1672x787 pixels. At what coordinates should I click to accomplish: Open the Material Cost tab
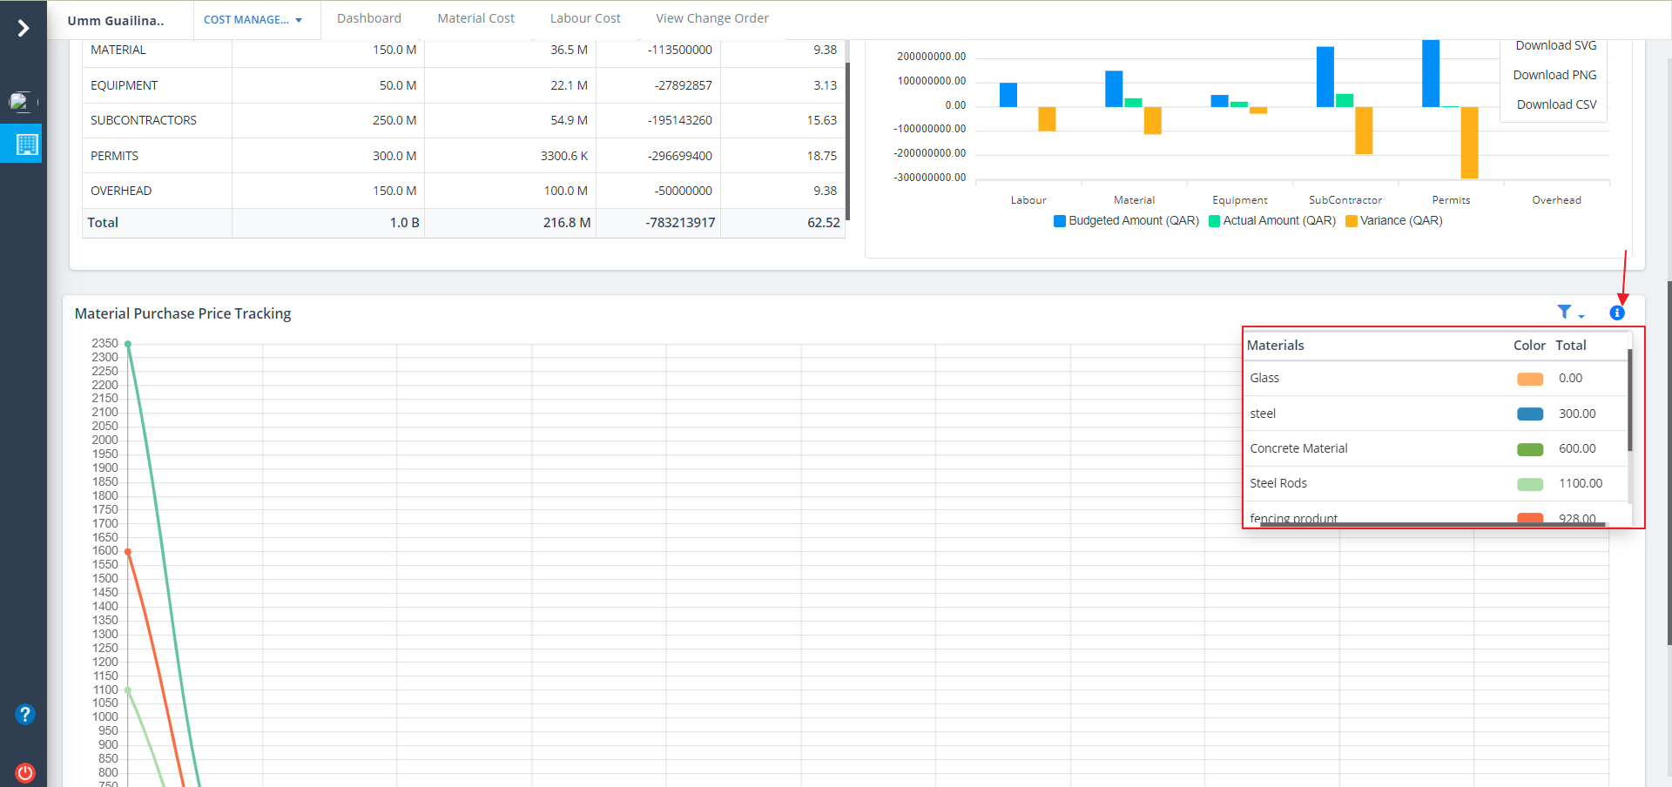[x=475, y=18]
